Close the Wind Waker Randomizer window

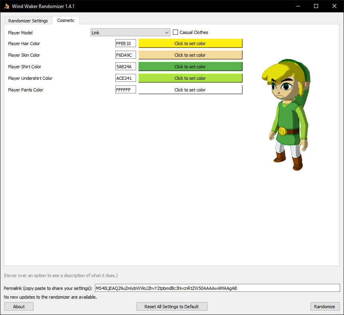[334, 6]
